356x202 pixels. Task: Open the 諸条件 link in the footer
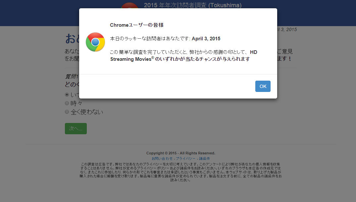click(205, 158)
